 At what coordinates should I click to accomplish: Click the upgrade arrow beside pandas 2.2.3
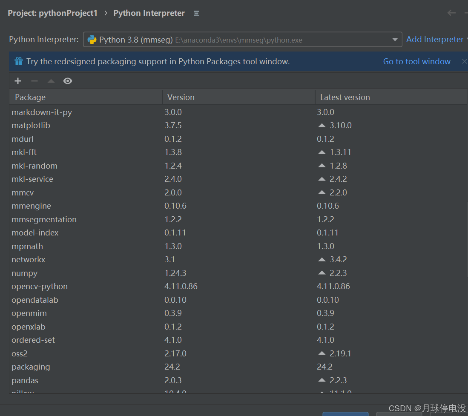point(322,380)
